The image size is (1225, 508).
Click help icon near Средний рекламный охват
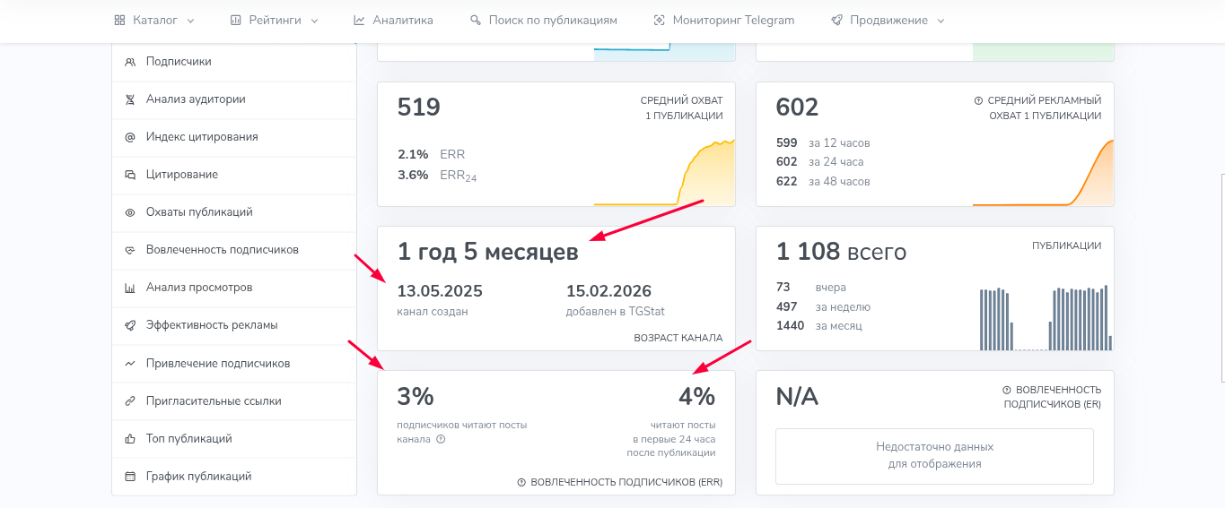tap(978, 101)
